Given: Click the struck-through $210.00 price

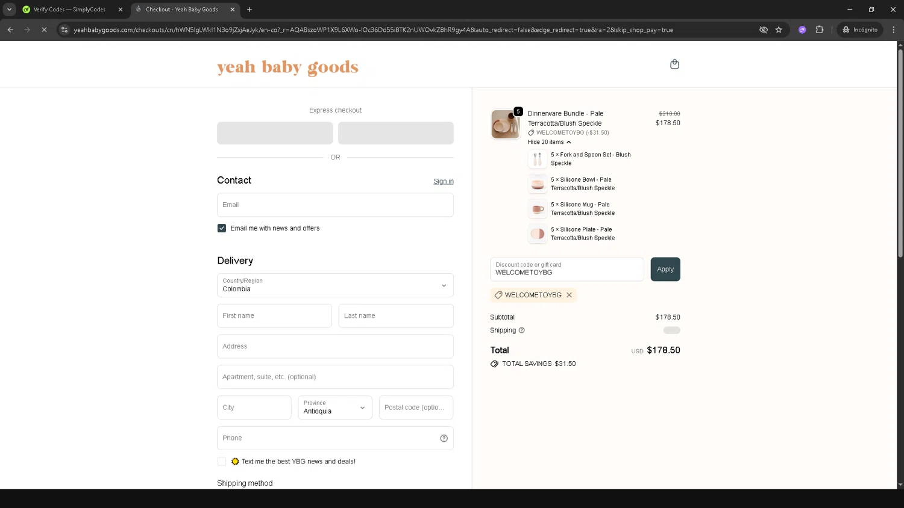Looking at the screenshot, I should (670, 114).
